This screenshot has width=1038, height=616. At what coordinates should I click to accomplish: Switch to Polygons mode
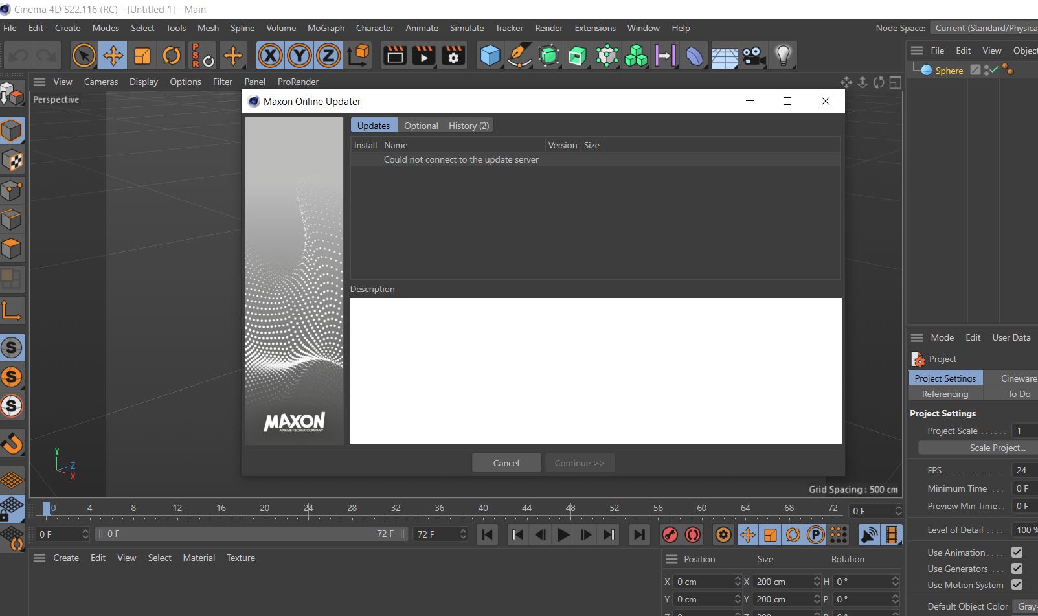pyautogui.click(x=12, y=249)
